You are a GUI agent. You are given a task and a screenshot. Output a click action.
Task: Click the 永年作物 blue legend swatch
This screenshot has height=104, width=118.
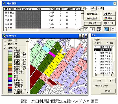point(10,81)
